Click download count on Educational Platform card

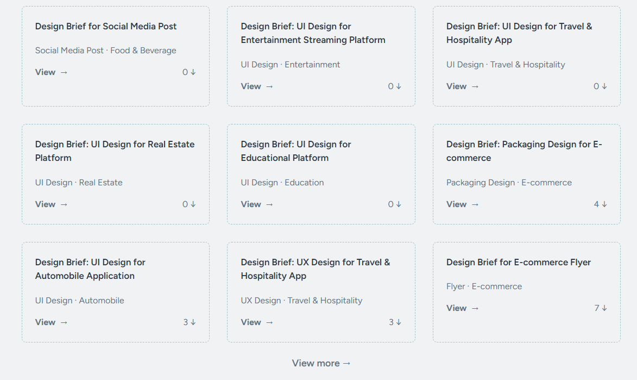(x=394, y=204)
